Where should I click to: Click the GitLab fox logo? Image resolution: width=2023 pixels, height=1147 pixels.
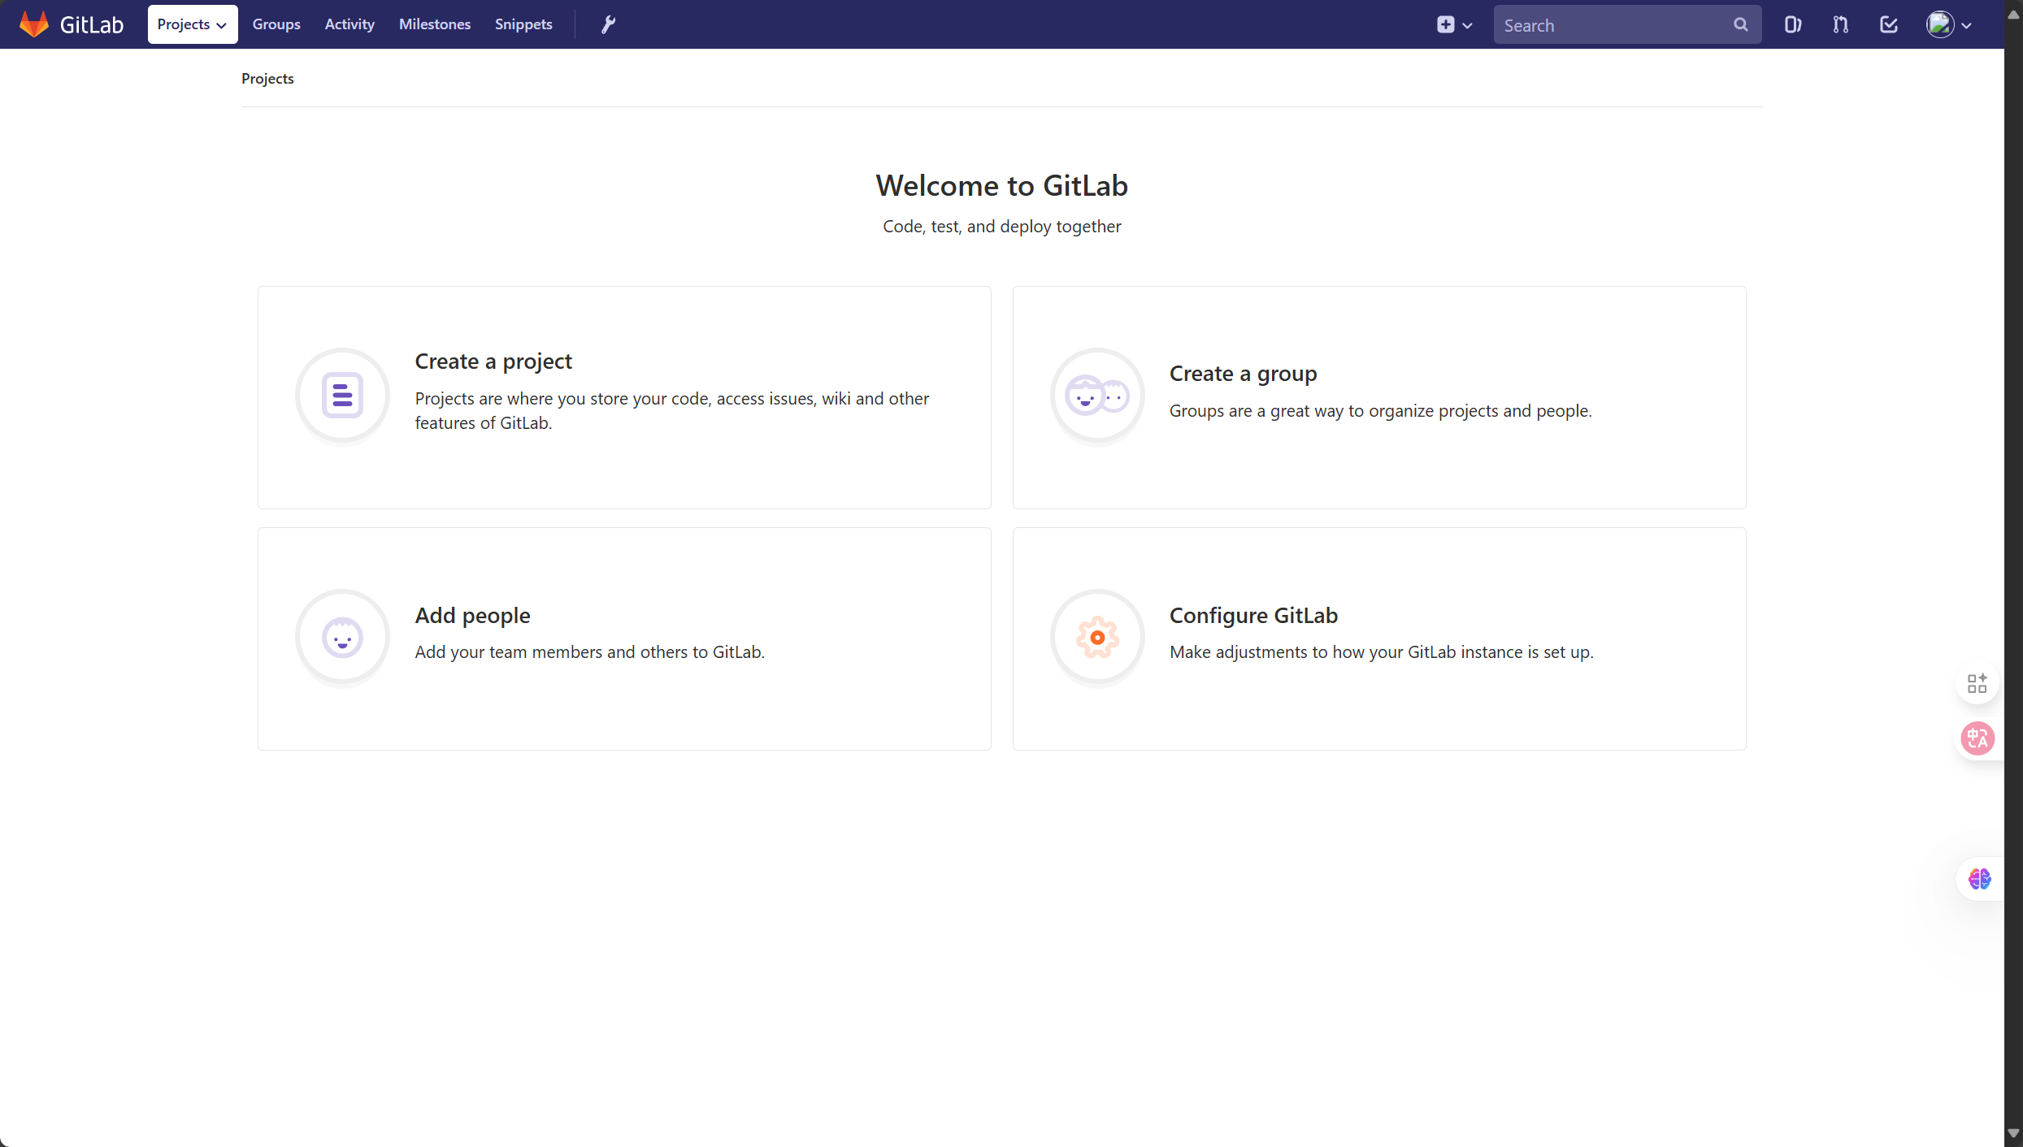tap(34, 24)
